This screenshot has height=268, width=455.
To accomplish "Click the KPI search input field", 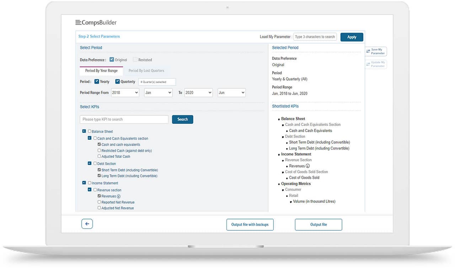I will [124, 119].
